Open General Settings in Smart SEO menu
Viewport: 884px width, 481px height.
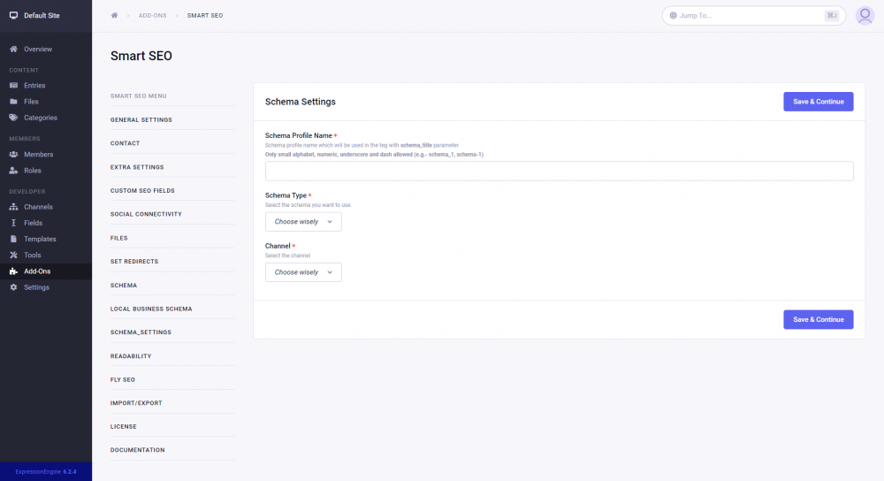141,119
